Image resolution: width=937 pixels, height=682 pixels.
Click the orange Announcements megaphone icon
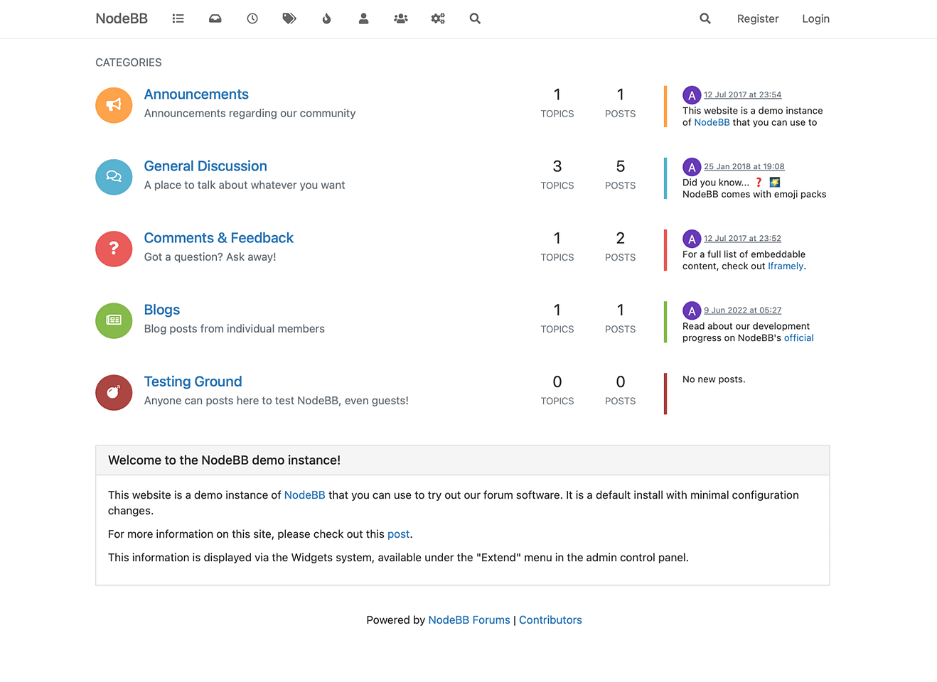(114, 105)
